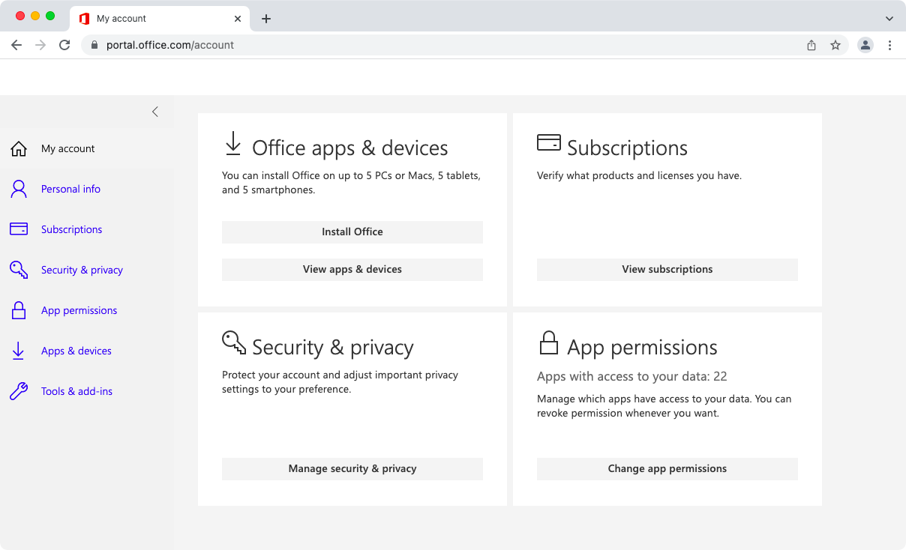Click the key icon in Security & privacy tile
The height and width of the screenshot is (550, 906).
click(234, 342)
